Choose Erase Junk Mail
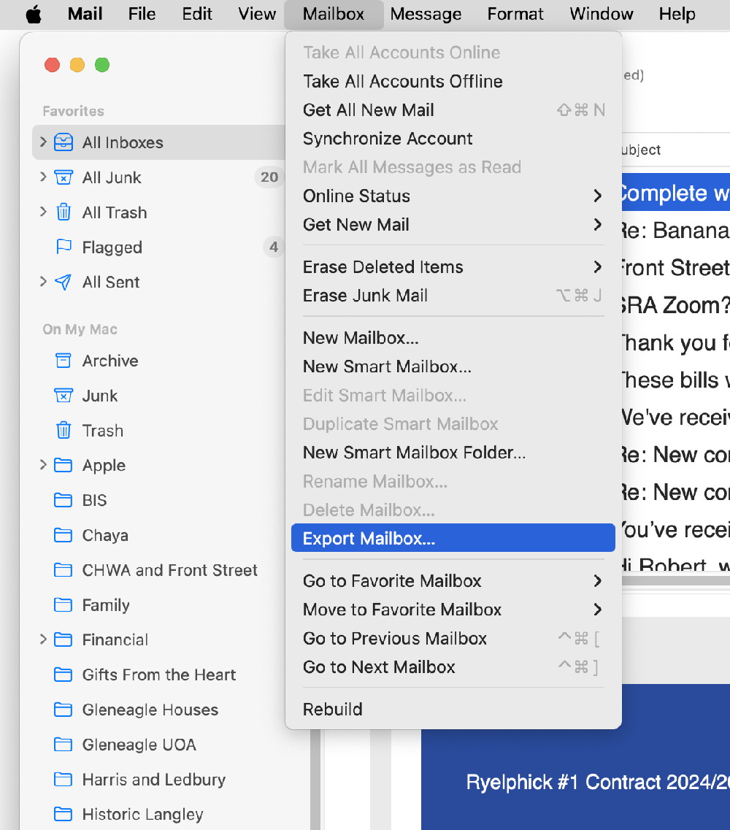 click(x=453, y=296)
